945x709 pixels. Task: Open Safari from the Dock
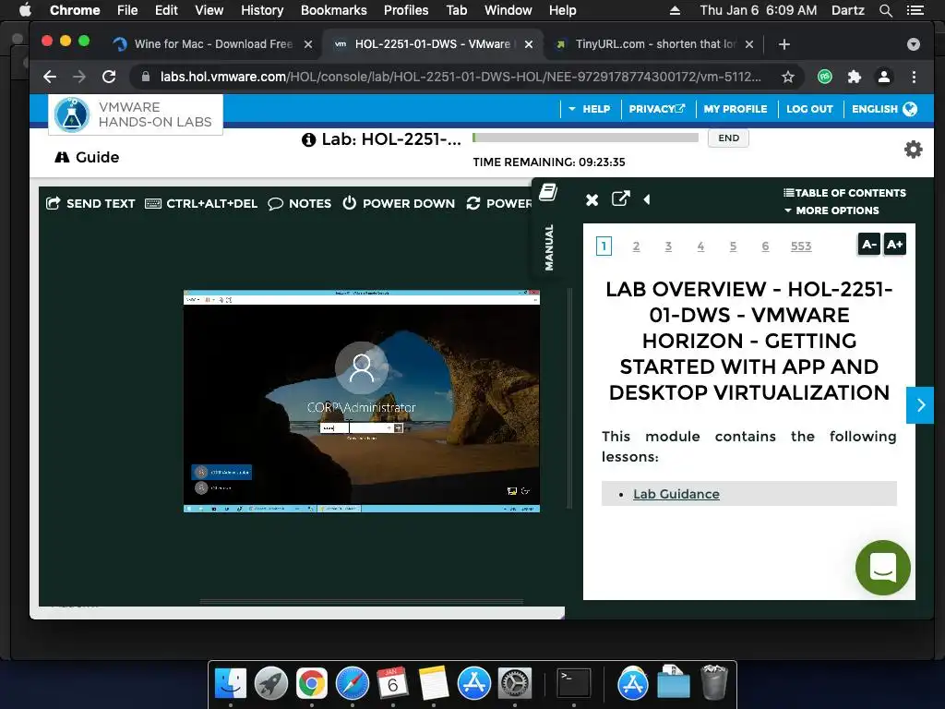click(x=353, y=684)
